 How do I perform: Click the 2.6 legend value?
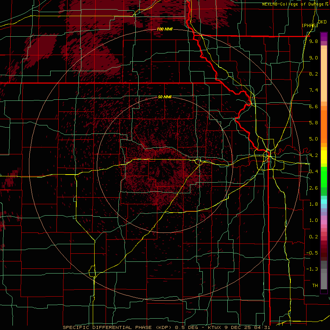point(313,188)
